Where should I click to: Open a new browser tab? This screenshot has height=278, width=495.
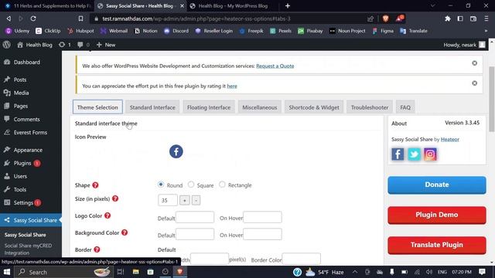[288, 5]
